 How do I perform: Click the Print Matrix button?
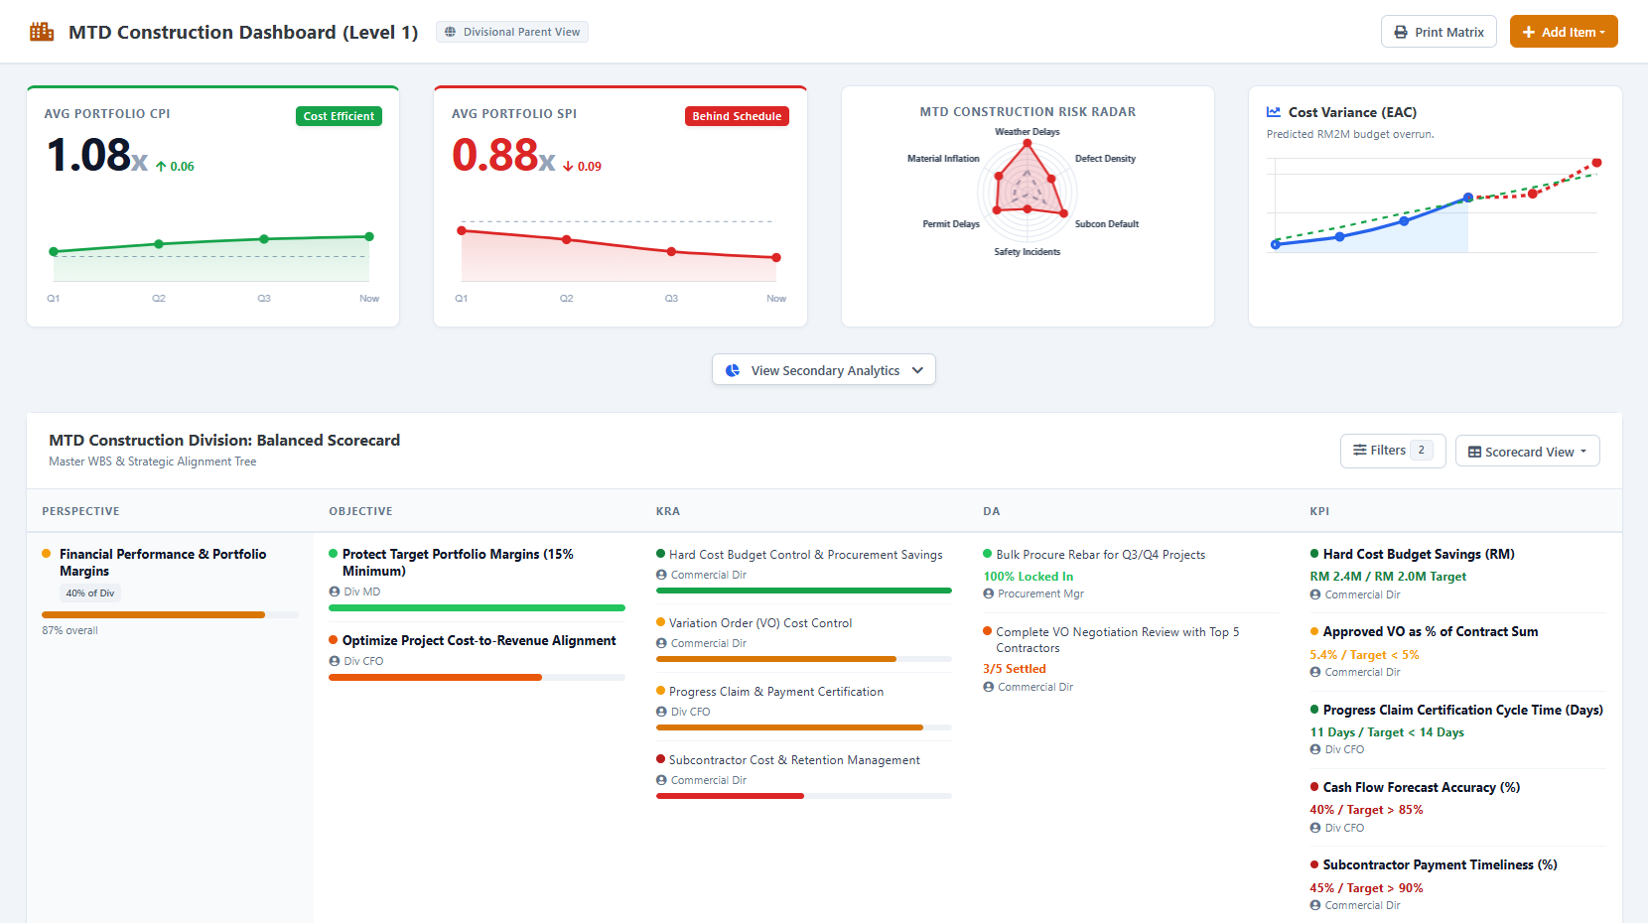pyautogui.click(x=1439, y=32)
